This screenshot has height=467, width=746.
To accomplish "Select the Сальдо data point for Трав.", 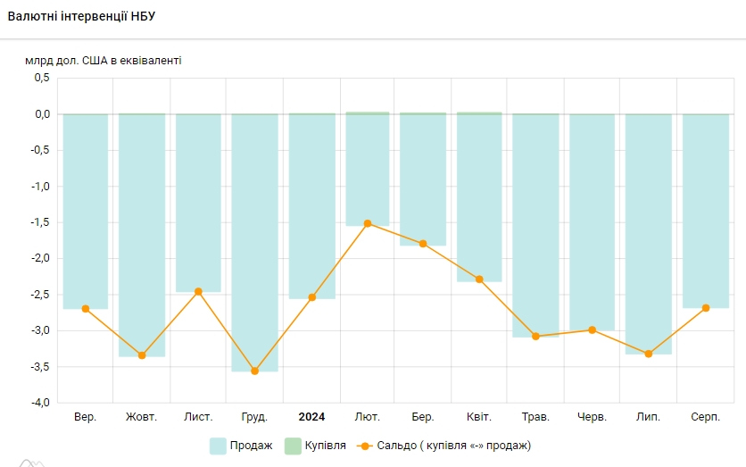I will click(x=535, y=337).
